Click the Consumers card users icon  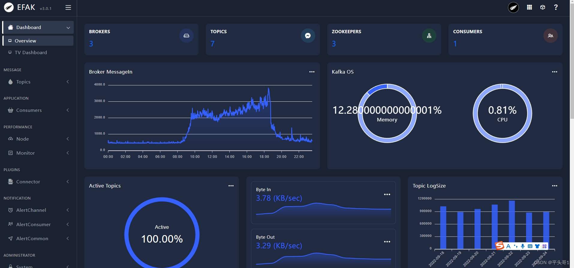coord(550,36)
